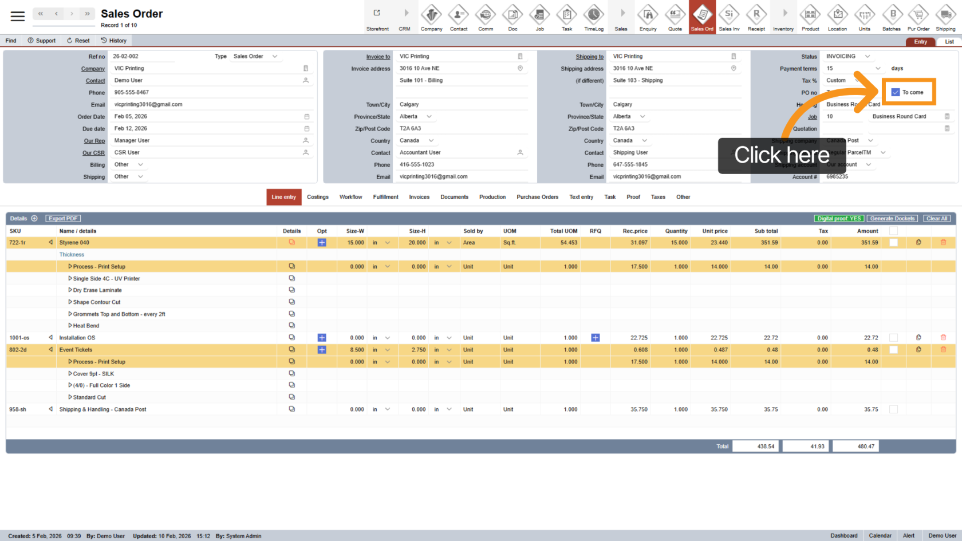Viewport: 962px width, 541px height.
Task: Click the Receipt toolbar icon
Action: [x=756, y=17]
